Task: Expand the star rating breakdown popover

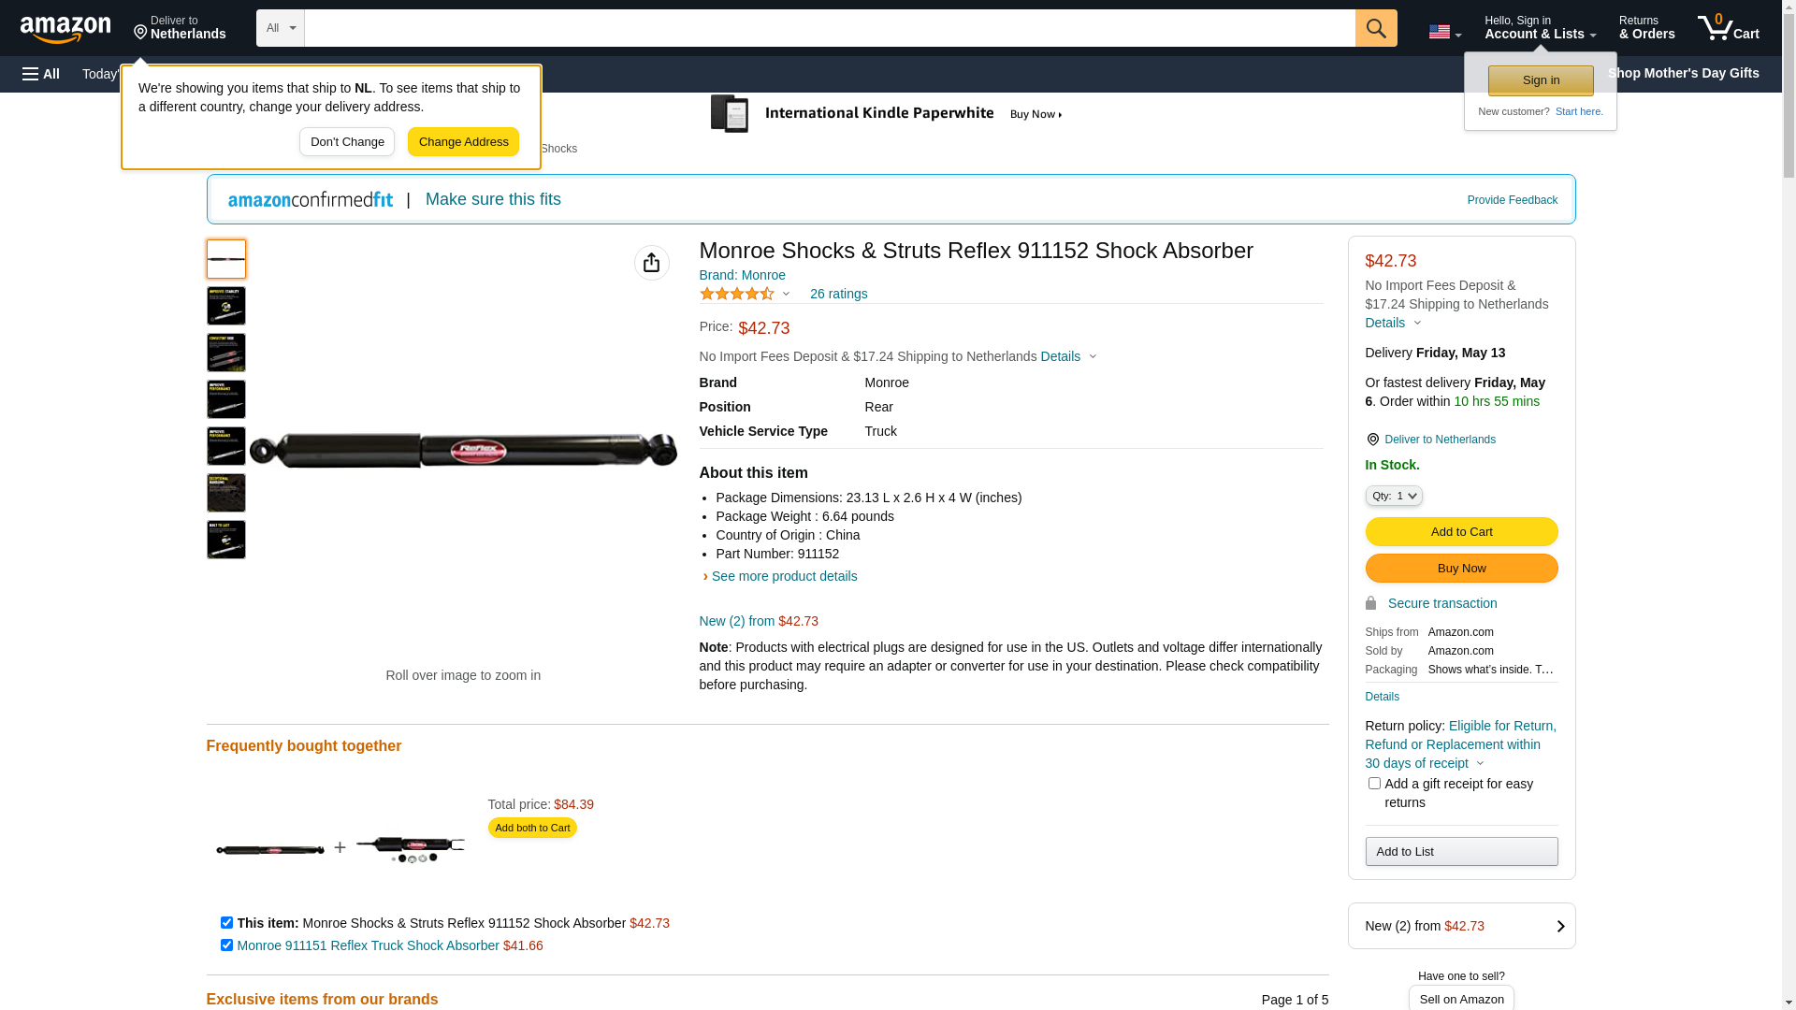Action: click(x=786, y=295)
